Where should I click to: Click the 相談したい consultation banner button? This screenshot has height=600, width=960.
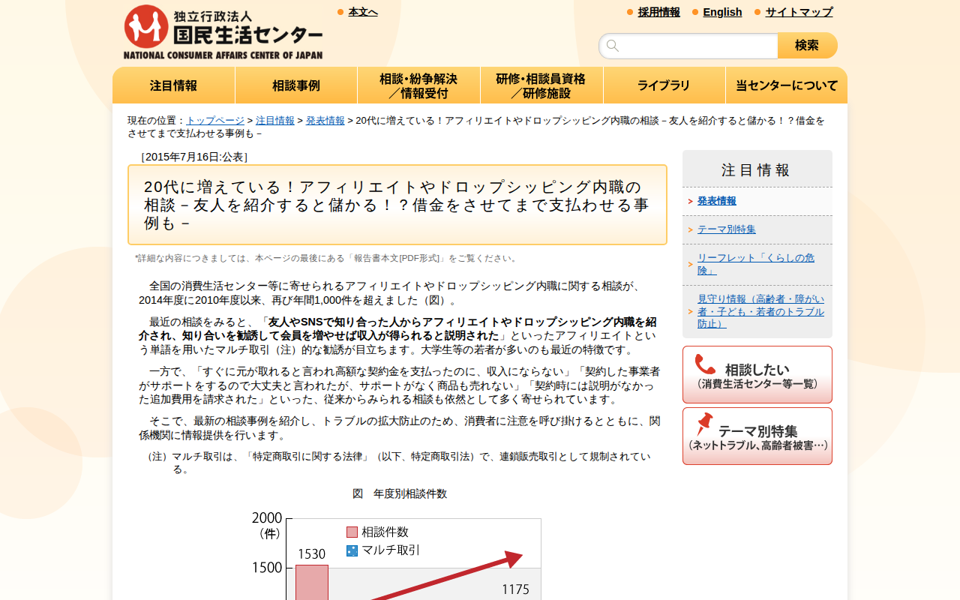(757, 374)
